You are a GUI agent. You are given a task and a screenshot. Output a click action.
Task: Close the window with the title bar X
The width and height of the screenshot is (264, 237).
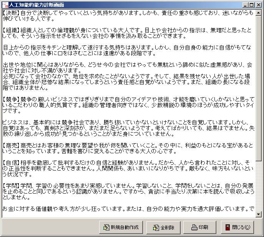click(x=258, y=5)
